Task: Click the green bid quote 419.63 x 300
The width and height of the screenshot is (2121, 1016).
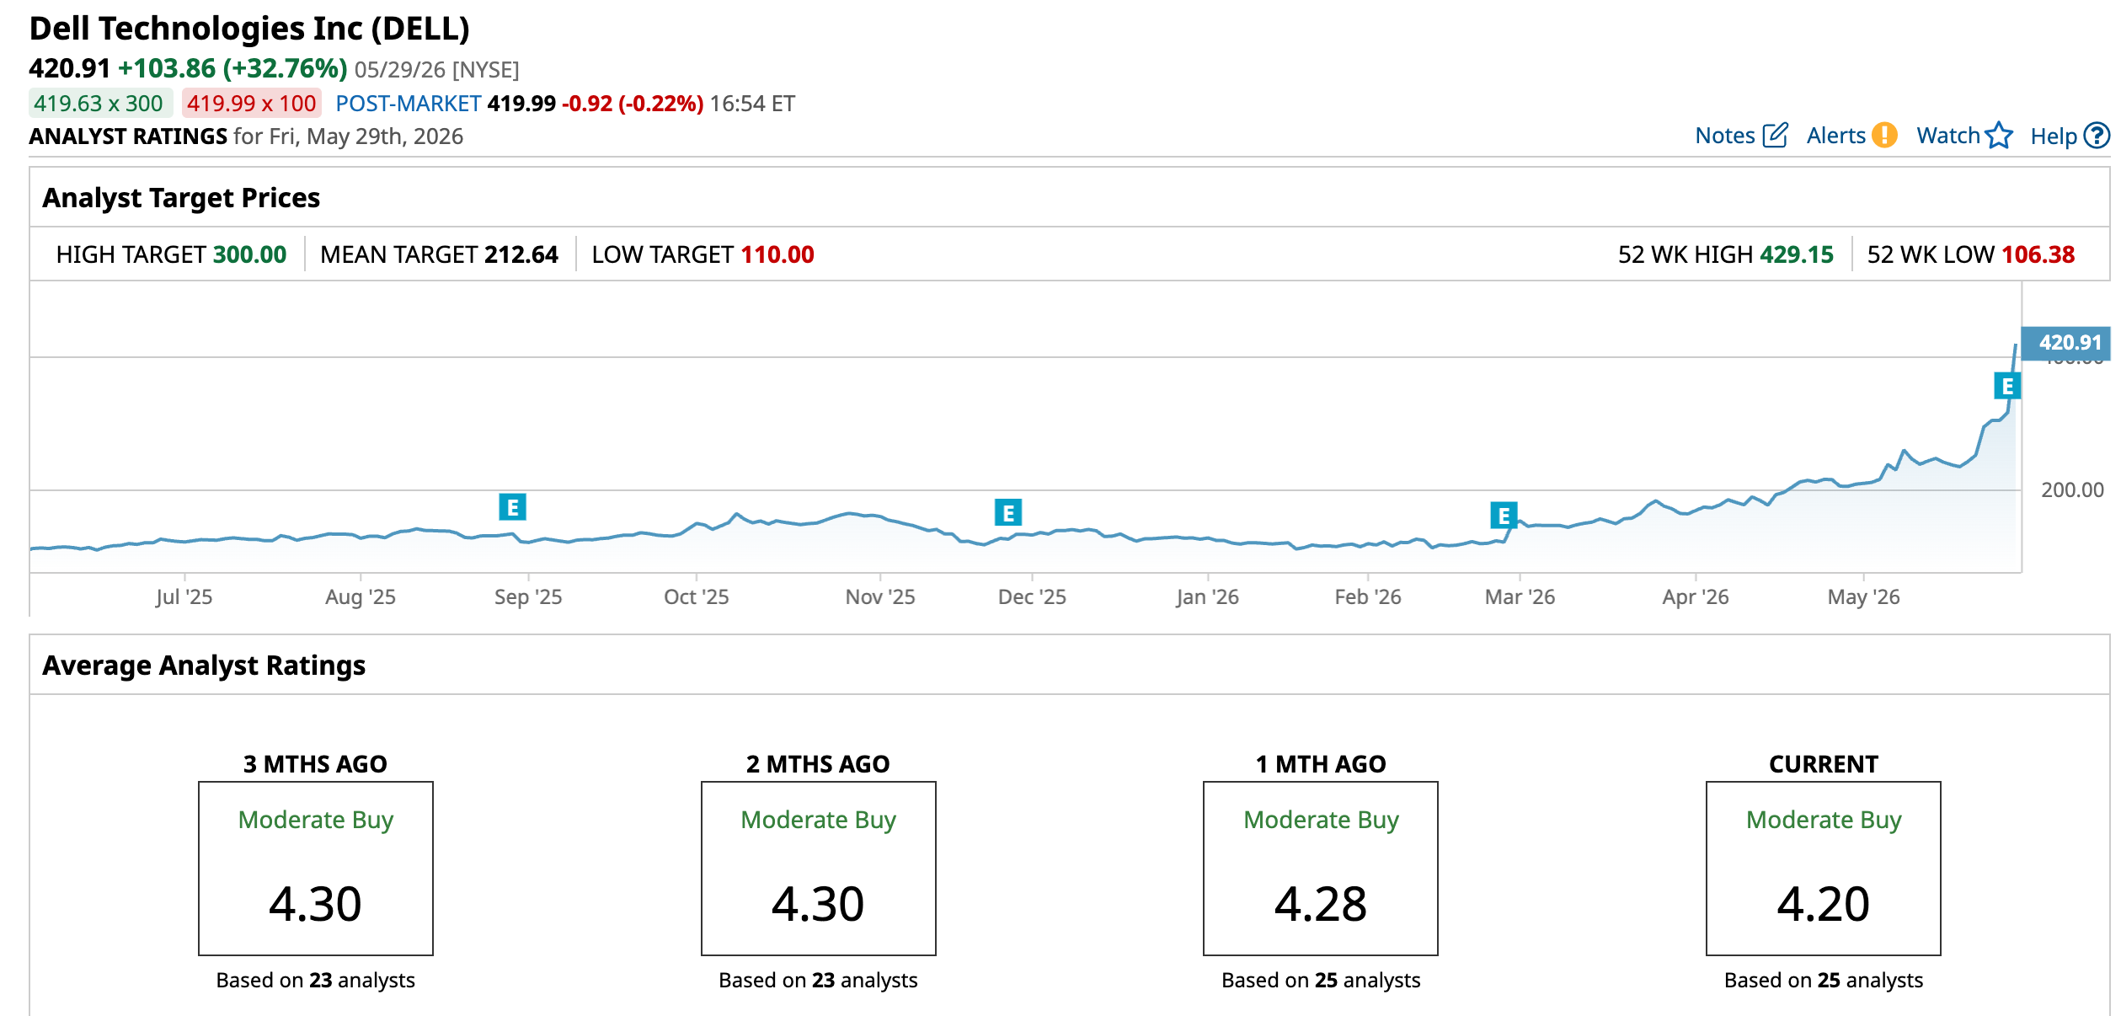Action: pos(100,104)
